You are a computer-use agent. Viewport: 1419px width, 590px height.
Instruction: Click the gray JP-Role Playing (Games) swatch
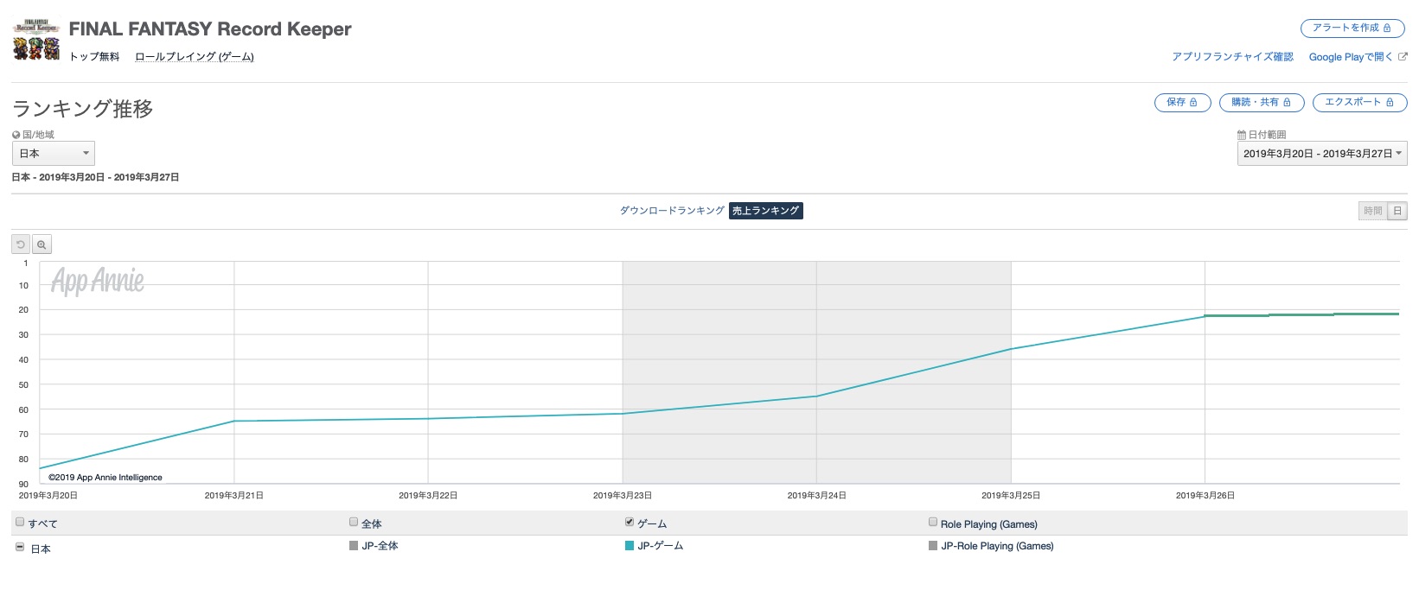pyautogui.click(x=933, y=546)
